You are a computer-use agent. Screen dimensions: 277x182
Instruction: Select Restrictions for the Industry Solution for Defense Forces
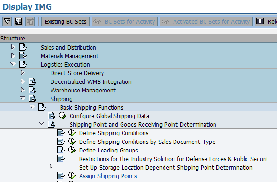[x=174, y=159]
